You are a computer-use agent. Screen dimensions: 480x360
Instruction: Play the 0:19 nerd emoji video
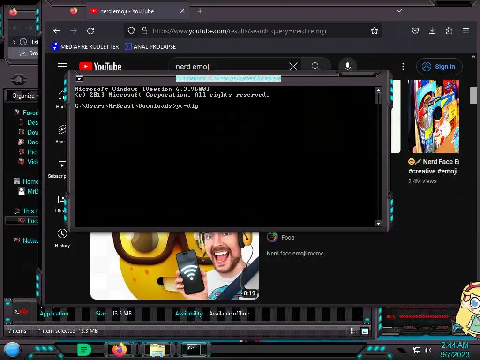pos(175,265)
